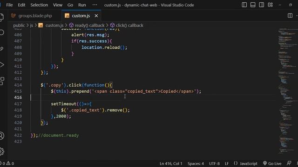Screen dimensions: 298x167
Task: Open the File menu
Action: (9, 5)
